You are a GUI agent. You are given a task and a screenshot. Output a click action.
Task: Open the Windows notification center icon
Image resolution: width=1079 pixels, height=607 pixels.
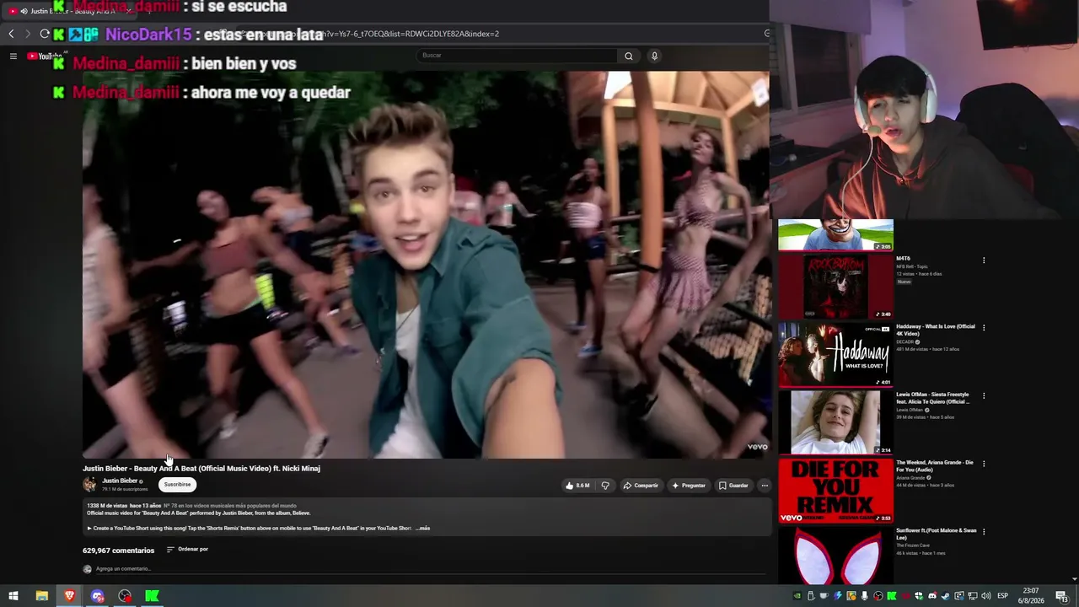tap(1061, 596)
